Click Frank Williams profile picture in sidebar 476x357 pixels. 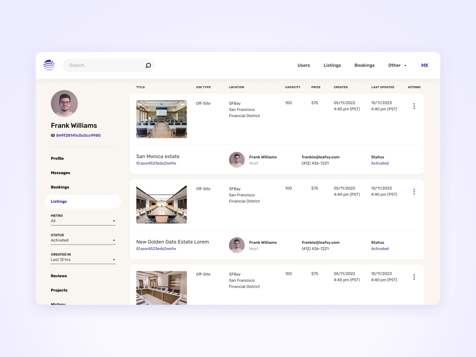[64, 103]
